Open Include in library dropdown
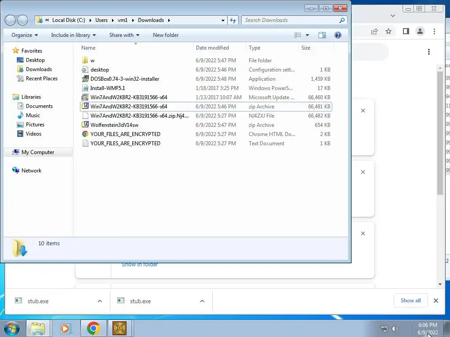This screenshot has width=450, height=337. point(73,35)
